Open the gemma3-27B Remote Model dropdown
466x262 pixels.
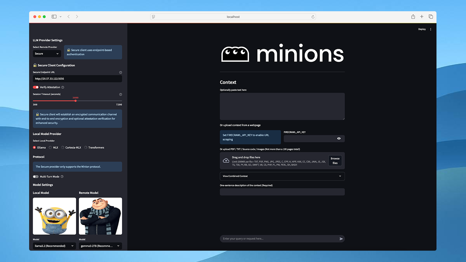tap(100, 246)
